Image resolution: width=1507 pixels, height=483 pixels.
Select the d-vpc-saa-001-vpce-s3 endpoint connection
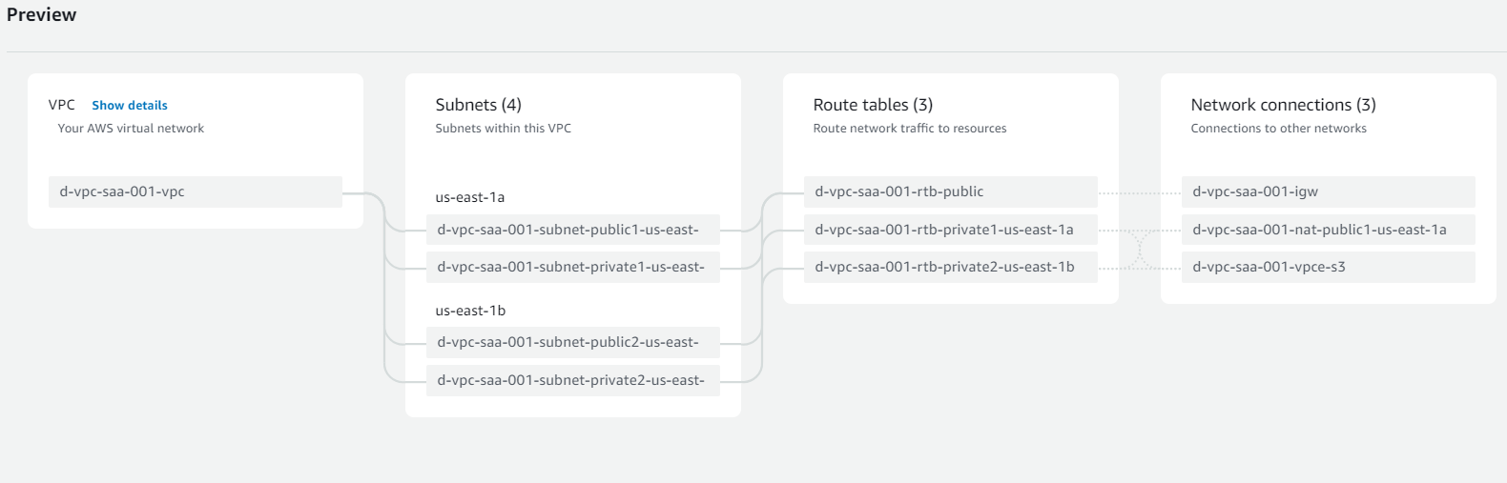click(1328, 267)
